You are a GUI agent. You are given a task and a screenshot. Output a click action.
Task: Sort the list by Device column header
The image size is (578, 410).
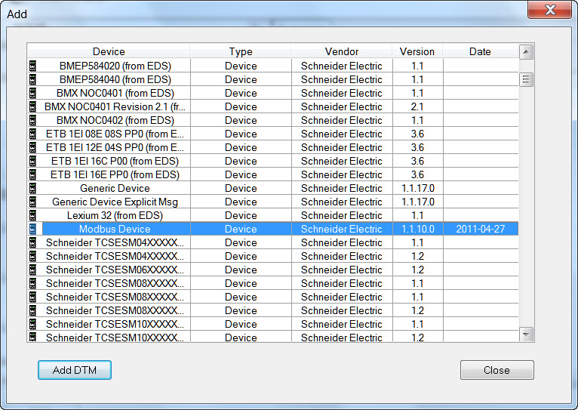click(109, 51)
